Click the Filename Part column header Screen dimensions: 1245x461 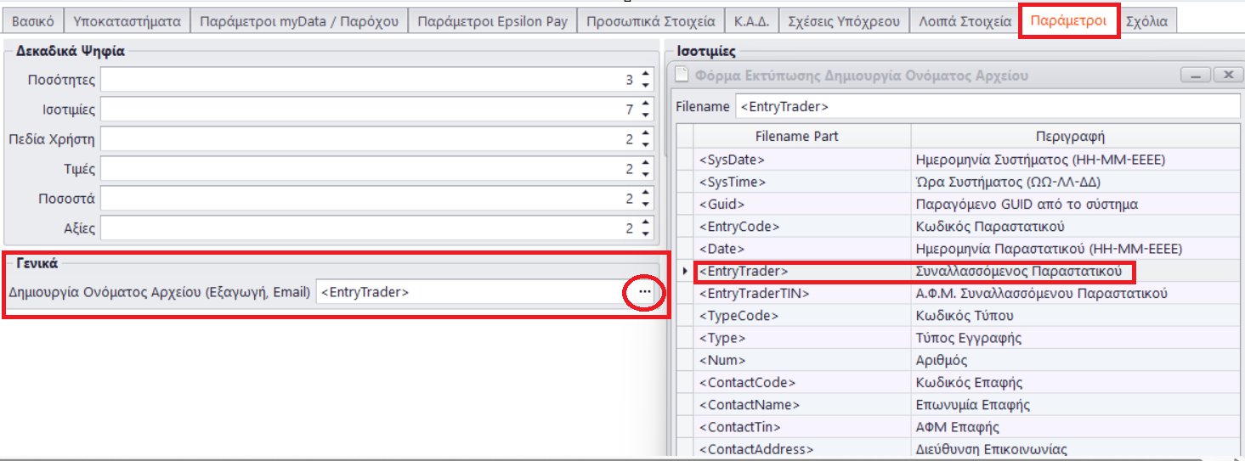(x=801, y=137)
